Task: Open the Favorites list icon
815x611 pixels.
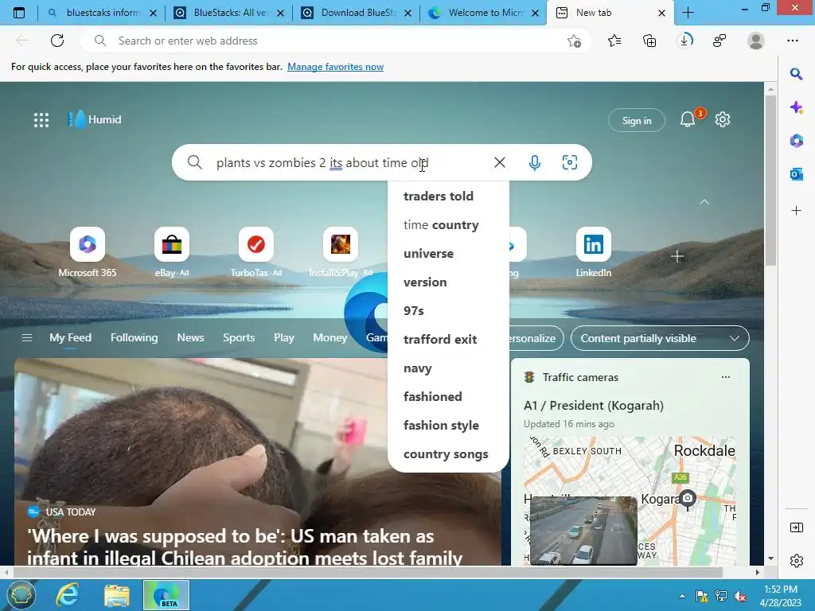Action: (x=614, y=41)
